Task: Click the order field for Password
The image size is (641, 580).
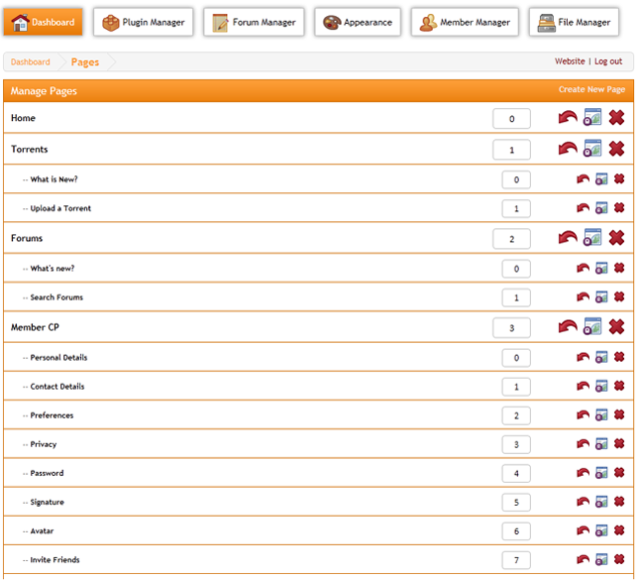Action: [x=516, y=473]
